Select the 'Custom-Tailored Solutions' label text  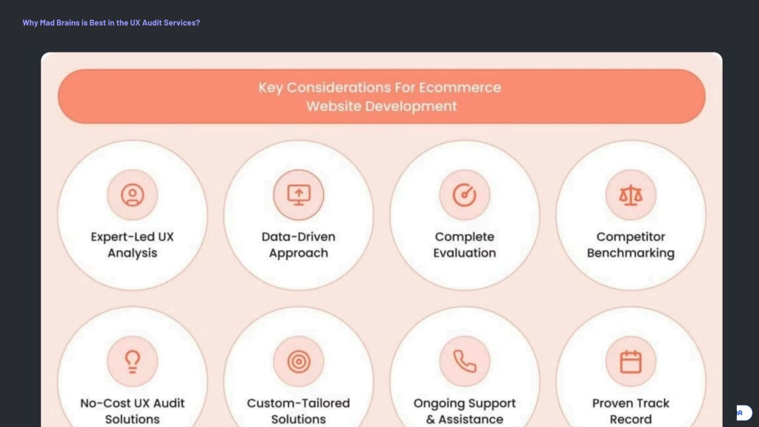[299, 411]
